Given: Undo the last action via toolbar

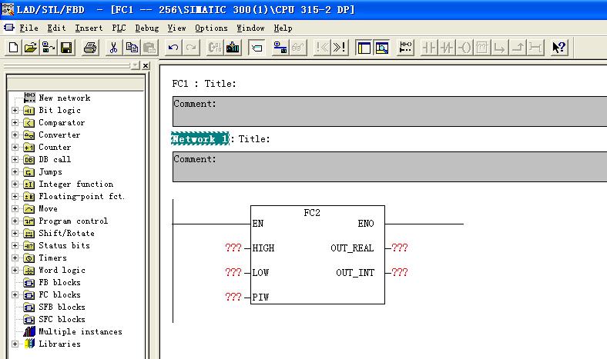Looking at the screenshot, I should pos(173,48).
